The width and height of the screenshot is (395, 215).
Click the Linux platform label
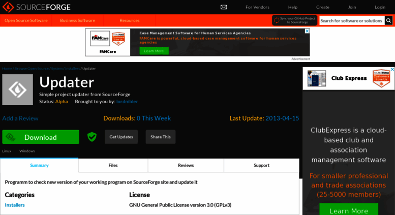(7, 151)
